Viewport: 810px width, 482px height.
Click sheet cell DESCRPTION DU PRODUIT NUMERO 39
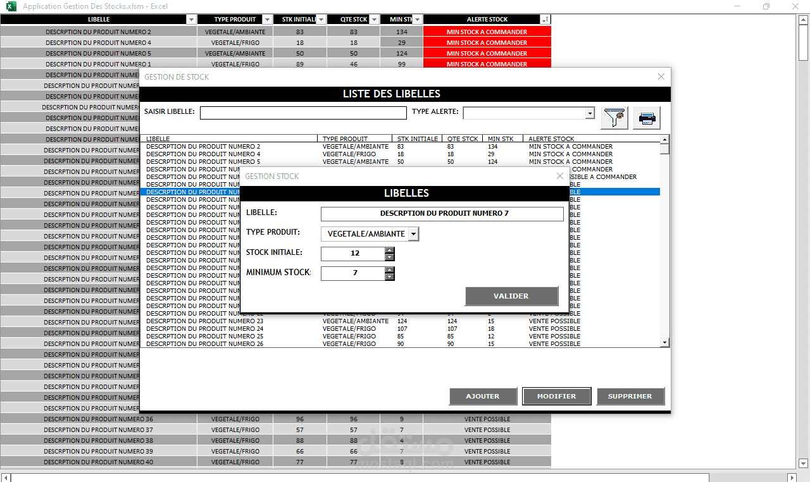click(98, 451)
